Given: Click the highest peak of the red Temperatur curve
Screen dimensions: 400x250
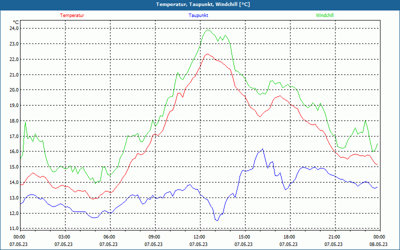Looking at the screenshot, I should pyautogui.click(x=207, y=54).
